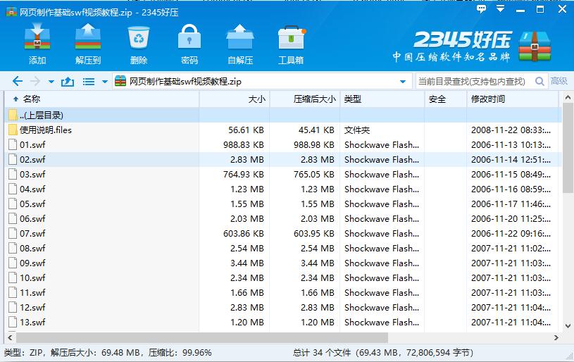Screen dimensions: 574x362
Task: Click the 2008-11-22 08:33 modified date
Action: [x=511, y=130]
